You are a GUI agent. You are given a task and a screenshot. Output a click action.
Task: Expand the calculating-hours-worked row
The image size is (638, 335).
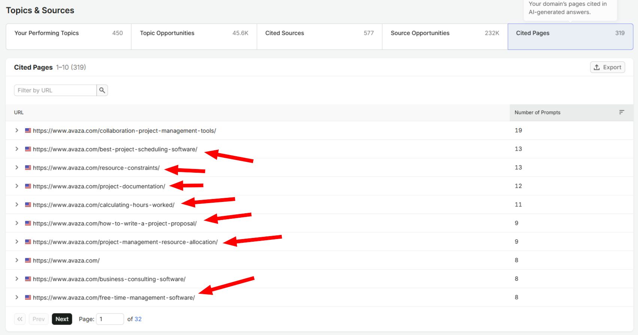17,205
